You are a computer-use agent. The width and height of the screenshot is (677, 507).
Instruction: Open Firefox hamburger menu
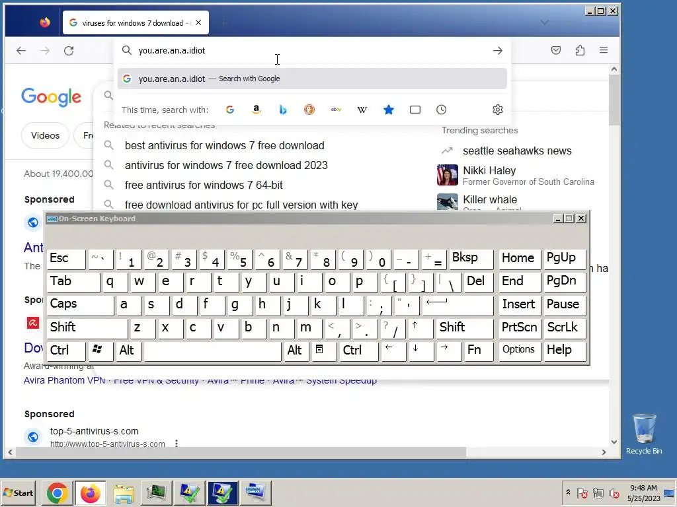click(604, 50)
